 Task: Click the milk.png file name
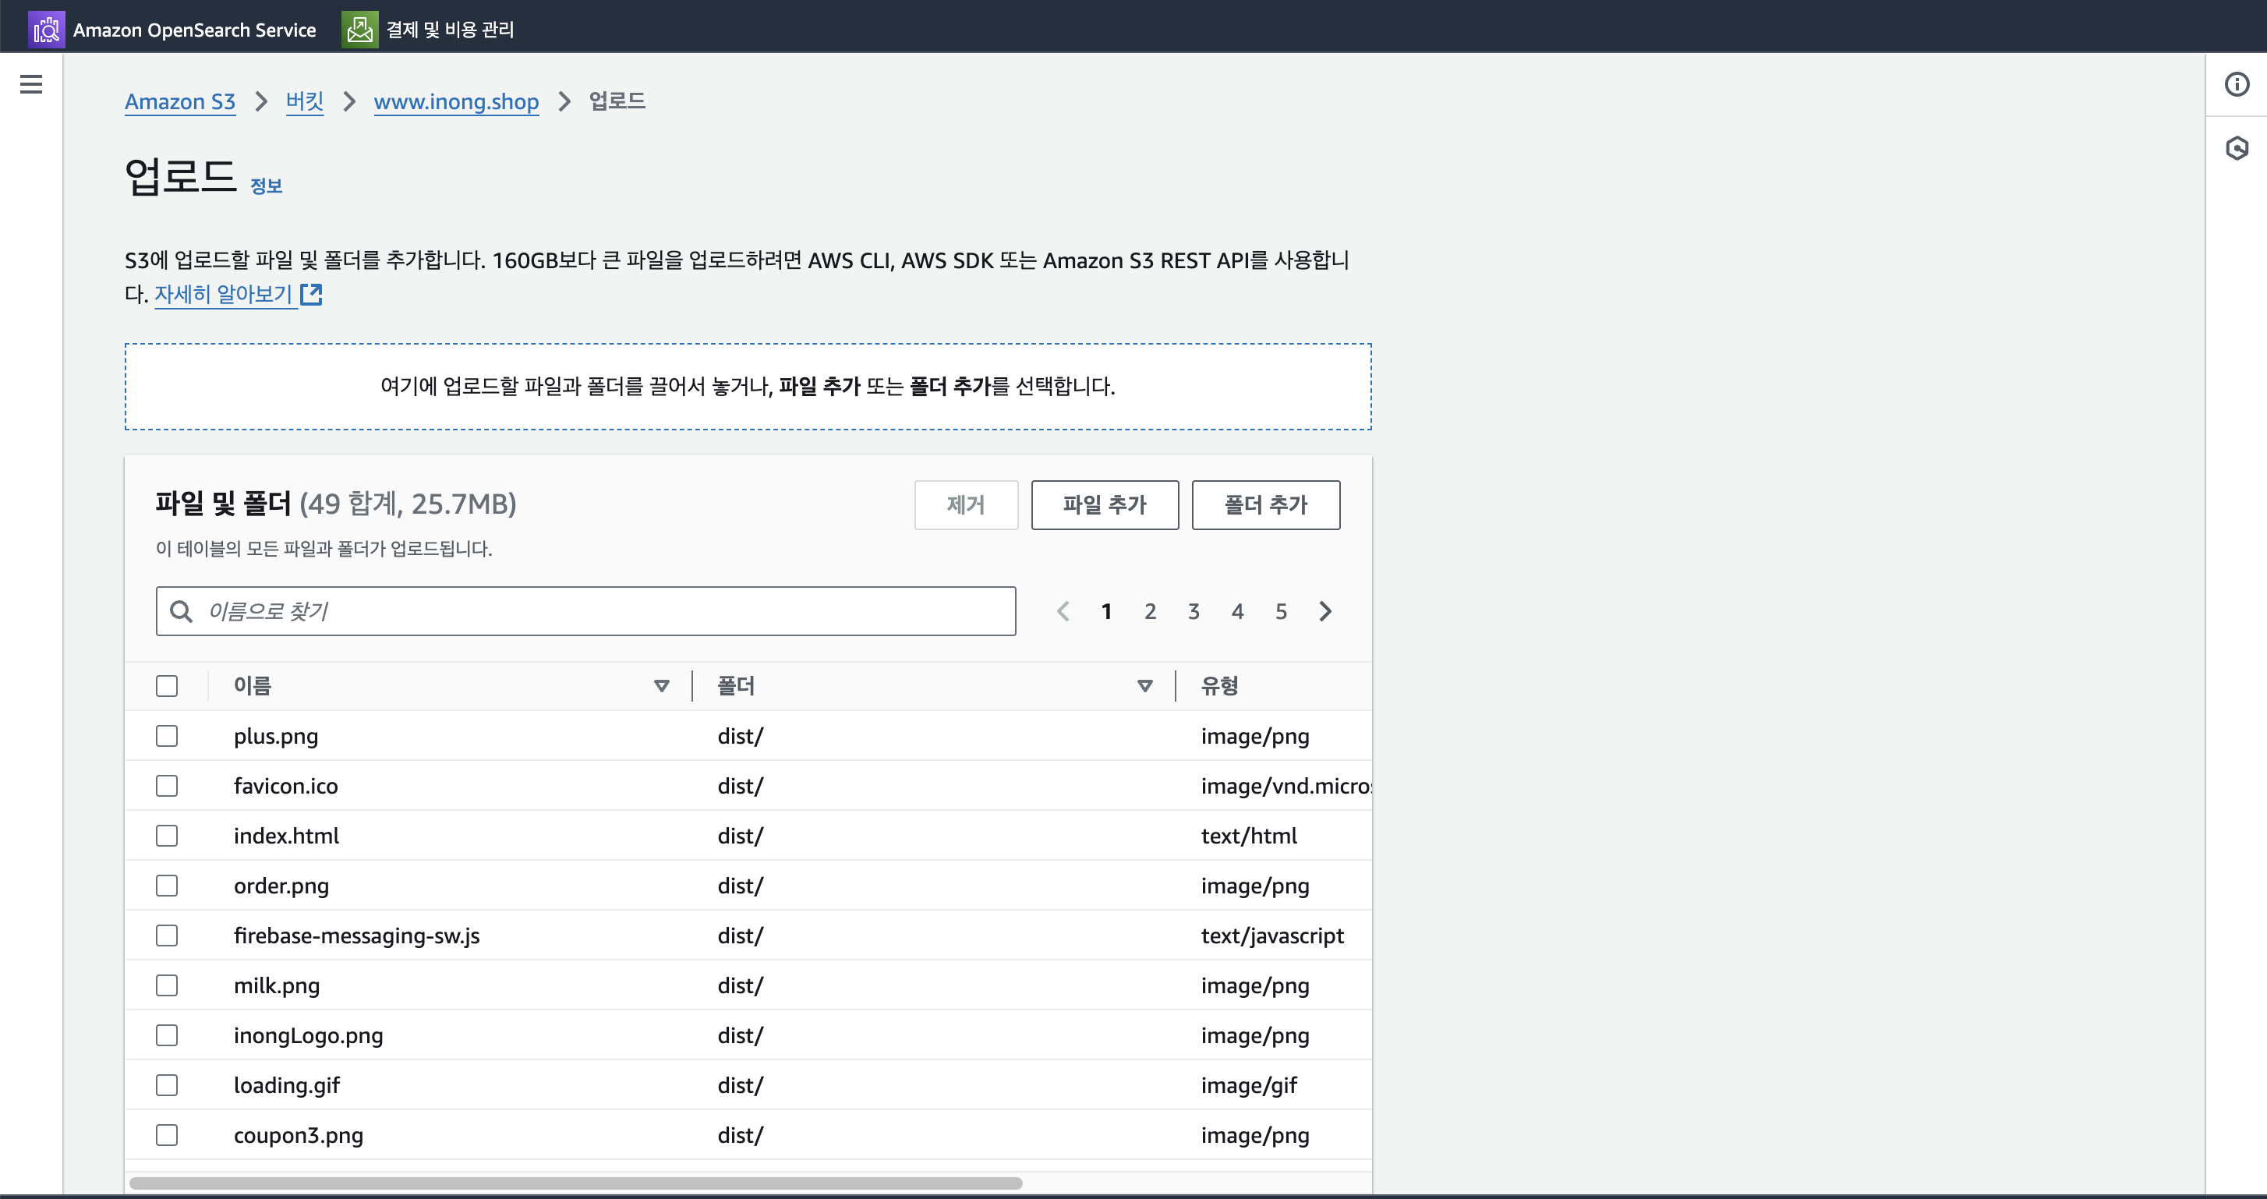(278, 986)
